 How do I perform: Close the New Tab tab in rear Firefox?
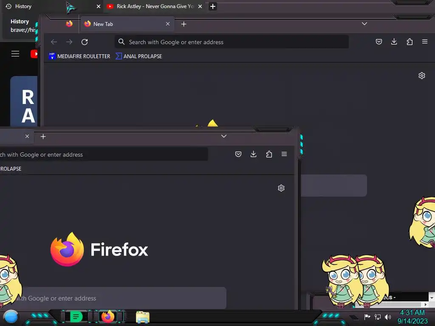[167, 24]
